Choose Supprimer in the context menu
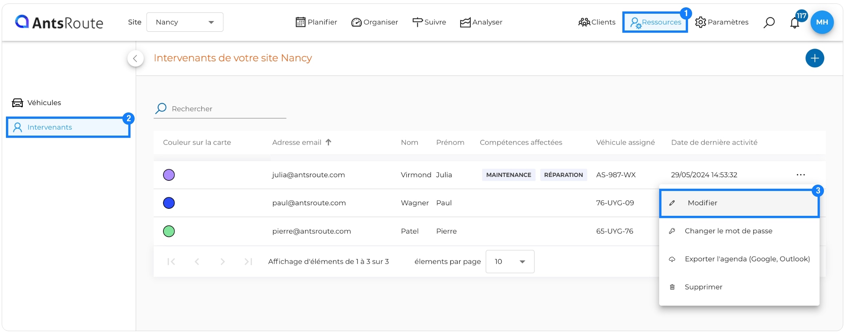845x336 pixels. 739,287
